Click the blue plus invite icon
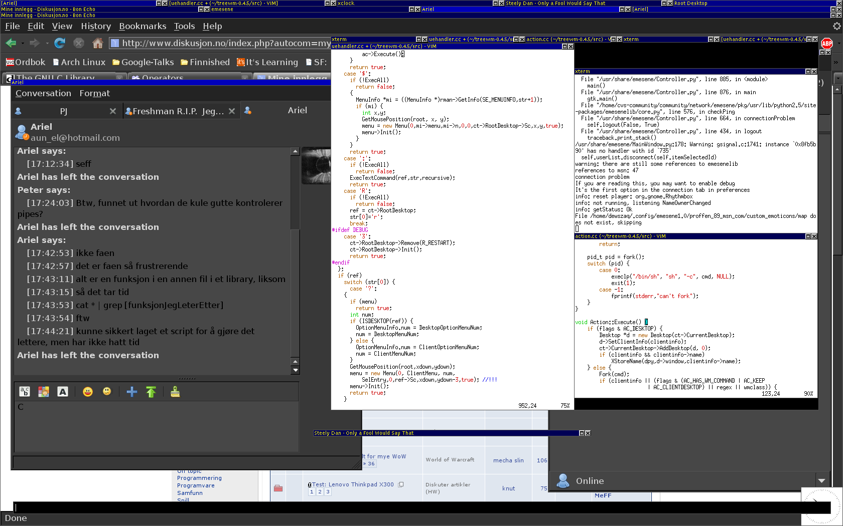Image resolution: width=843 pixels, height=526 pixels. click(x=131, y=392)
